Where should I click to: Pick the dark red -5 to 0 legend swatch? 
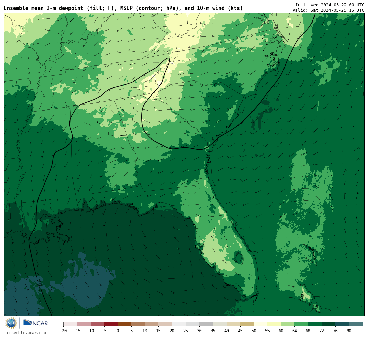coord(111,324)
